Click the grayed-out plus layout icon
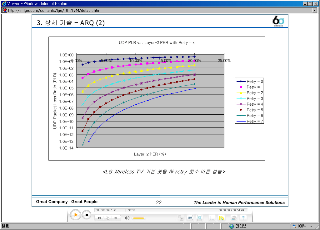Screen dimensions: 320x230 181,218
